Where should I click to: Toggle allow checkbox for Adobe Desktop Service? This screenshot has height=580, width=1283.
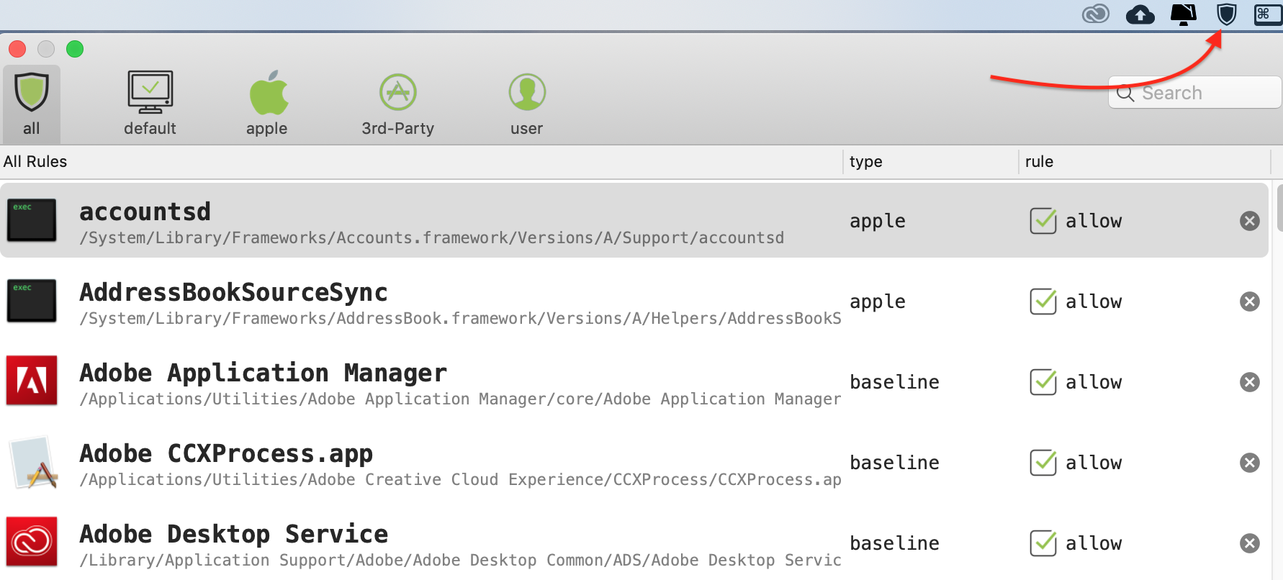point(1043,543)
